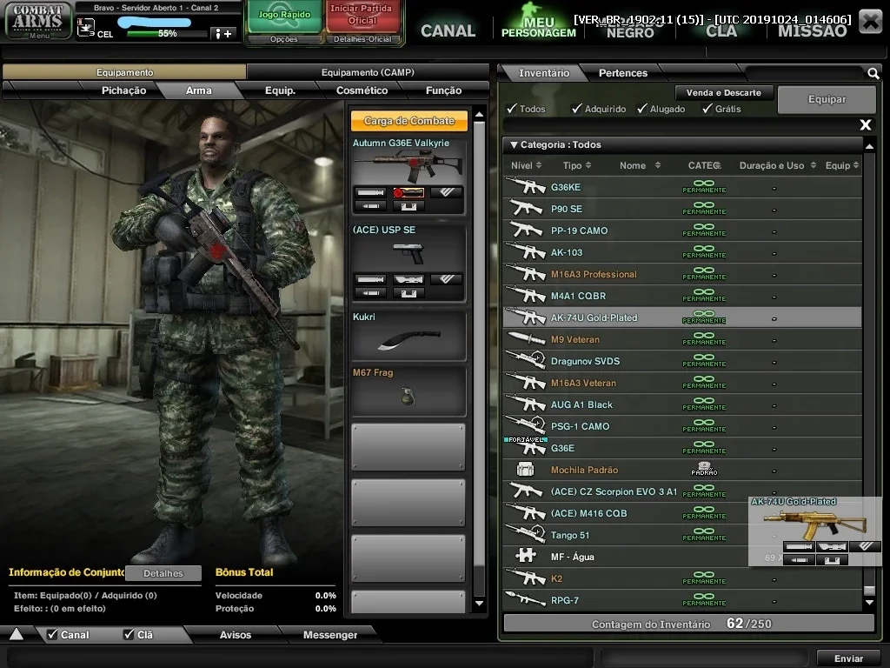Click the 55% experience progress bar
The image size is (890, 668).
(167, 34)
